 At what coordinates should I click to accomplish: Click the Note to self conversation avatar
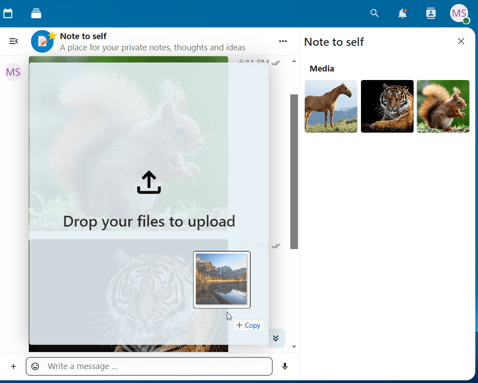click(42, 41)
